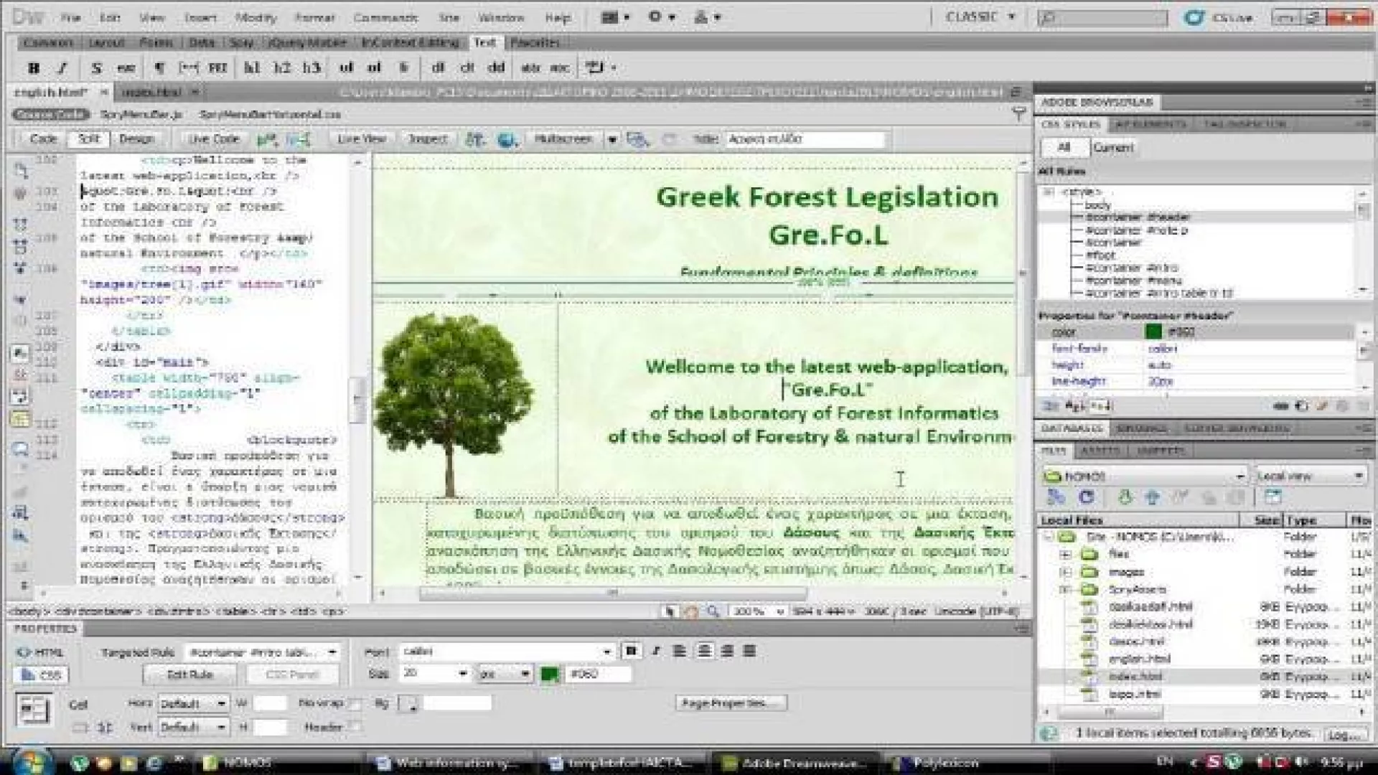Switch CSS Styles to Current mode
The image size is (1378, 775).
(1112, 148)
